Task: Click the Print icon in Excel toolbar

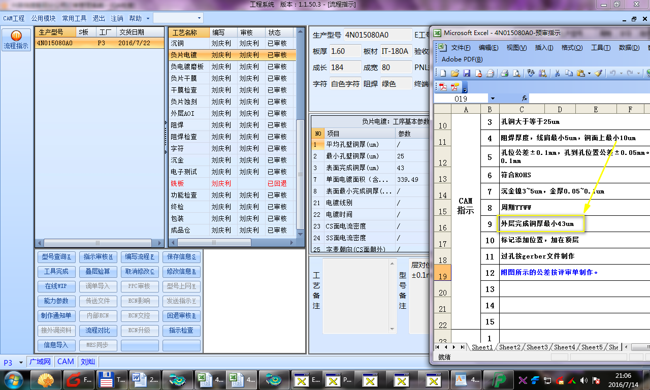Action: pos(505,73)
